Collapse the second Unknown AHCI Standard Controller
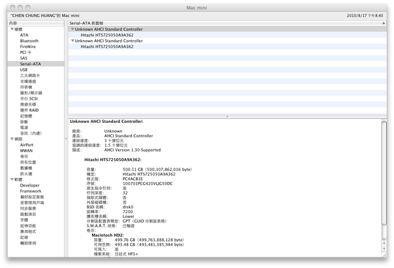The height and width of the screenshot is (268, 394). (x=72, y=41)
